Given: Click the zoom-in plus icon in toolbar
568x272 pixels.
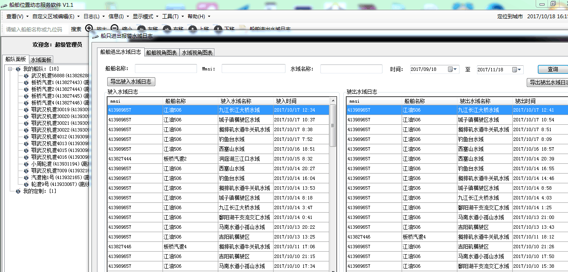Looking at the screenshot, I should tap(89, 28).
